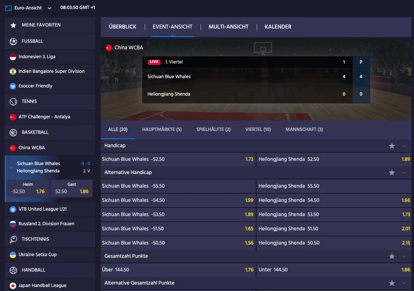Click the Euro-Ansicht screen icon
Image resolution: width=414 pixels, height=291 pixels.
(x=8, y=8)
